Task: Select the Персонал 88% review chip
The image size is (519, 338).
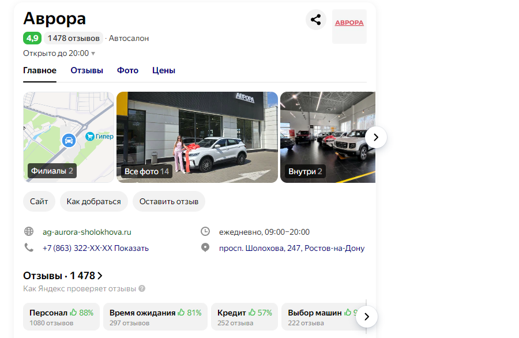Action: coord(61,317)
